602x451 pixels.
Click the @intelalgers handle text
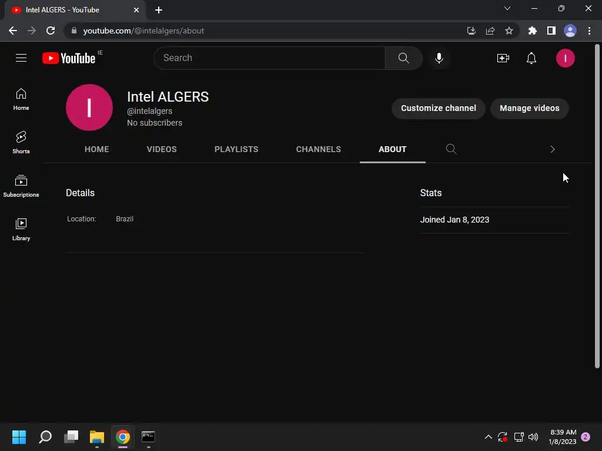click(x=150, y=111)
